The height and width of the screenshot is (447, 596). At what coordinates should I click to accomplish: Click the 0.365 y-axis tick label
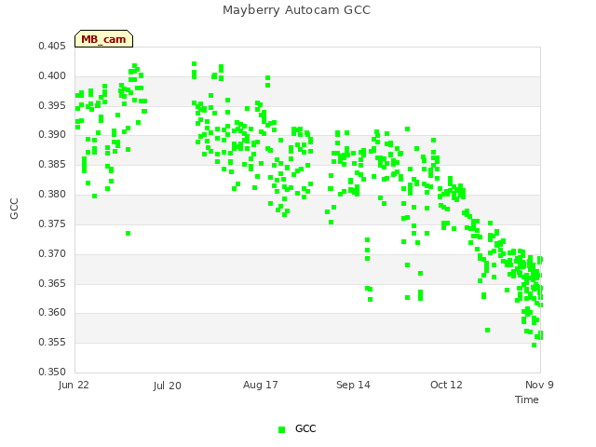click(x=52, y=283)
